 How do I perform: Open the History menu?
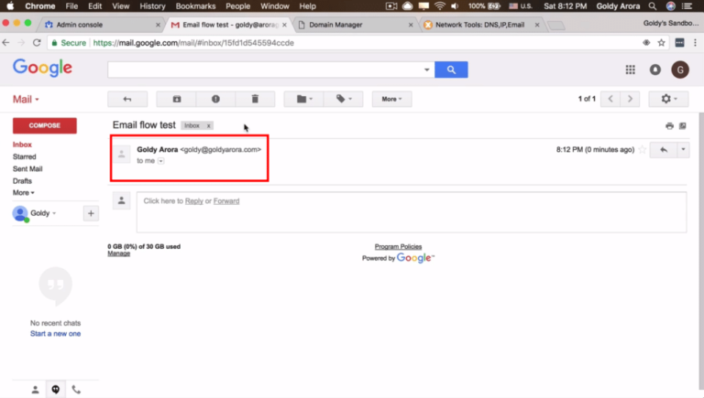point(152,6)
